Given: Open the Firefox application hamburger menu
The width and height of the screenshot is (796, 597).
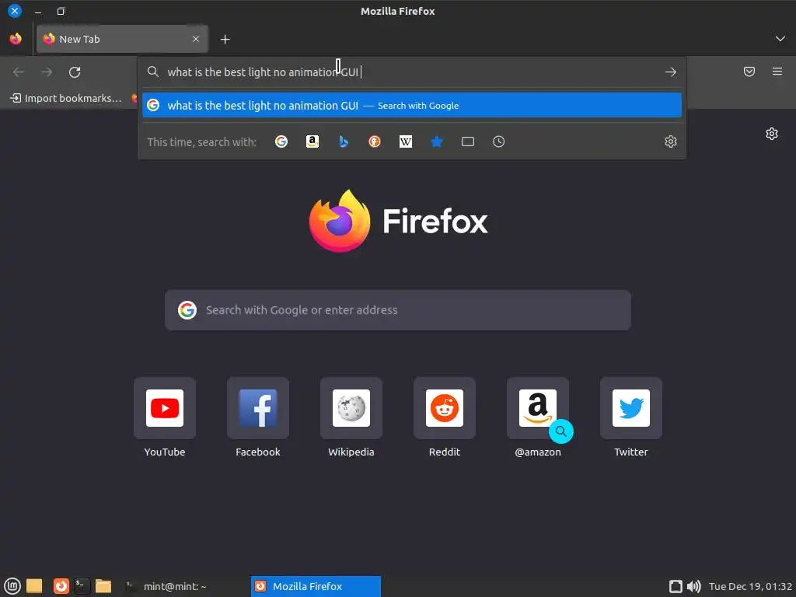Looking at the screenshot, I should coord(777,72).
